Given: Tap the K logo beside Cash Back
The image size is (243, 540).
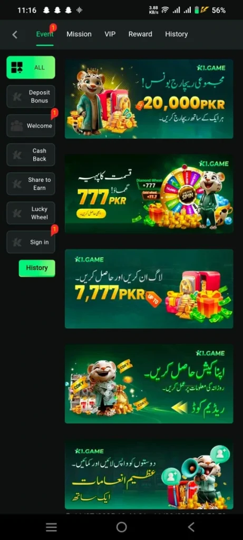Looking at the screenshot, I should (x=17, y=155).
